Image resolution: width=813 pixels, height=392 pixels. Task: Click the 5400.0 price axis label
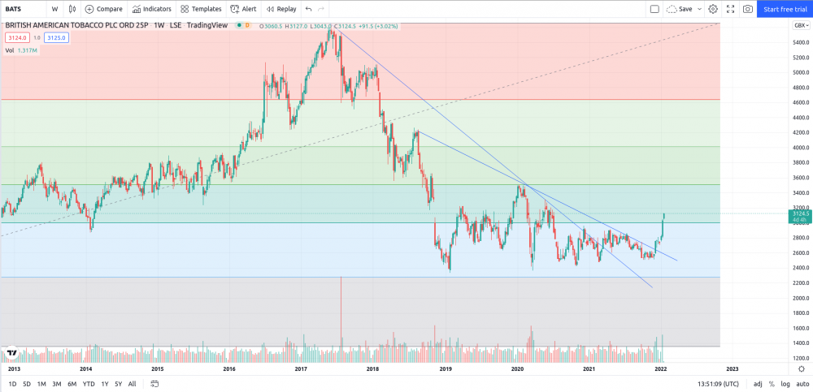(x=801, y=42)
